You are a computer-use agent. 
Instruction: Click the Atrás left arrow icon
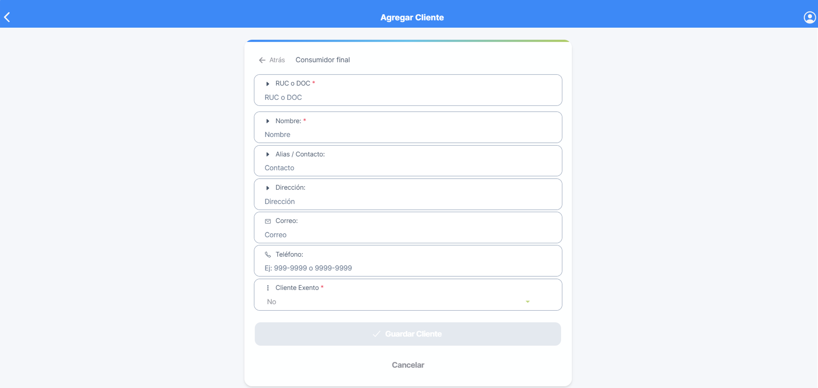click(262, 60)
